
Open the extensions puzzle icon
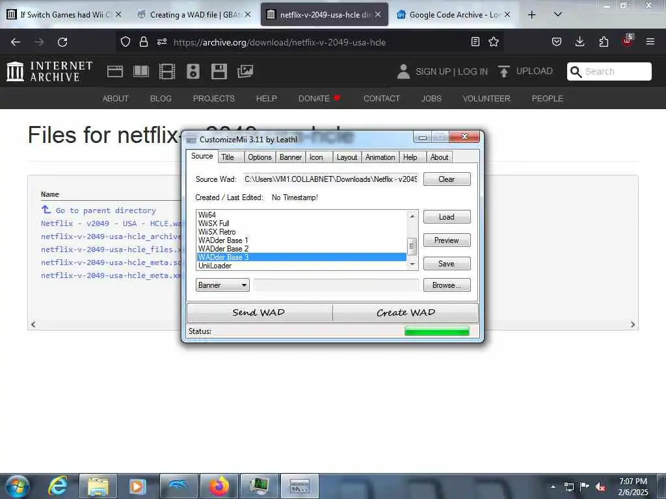point(604,42)
